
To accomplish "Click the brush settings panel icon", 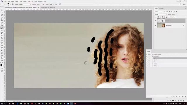I will 13,4.
